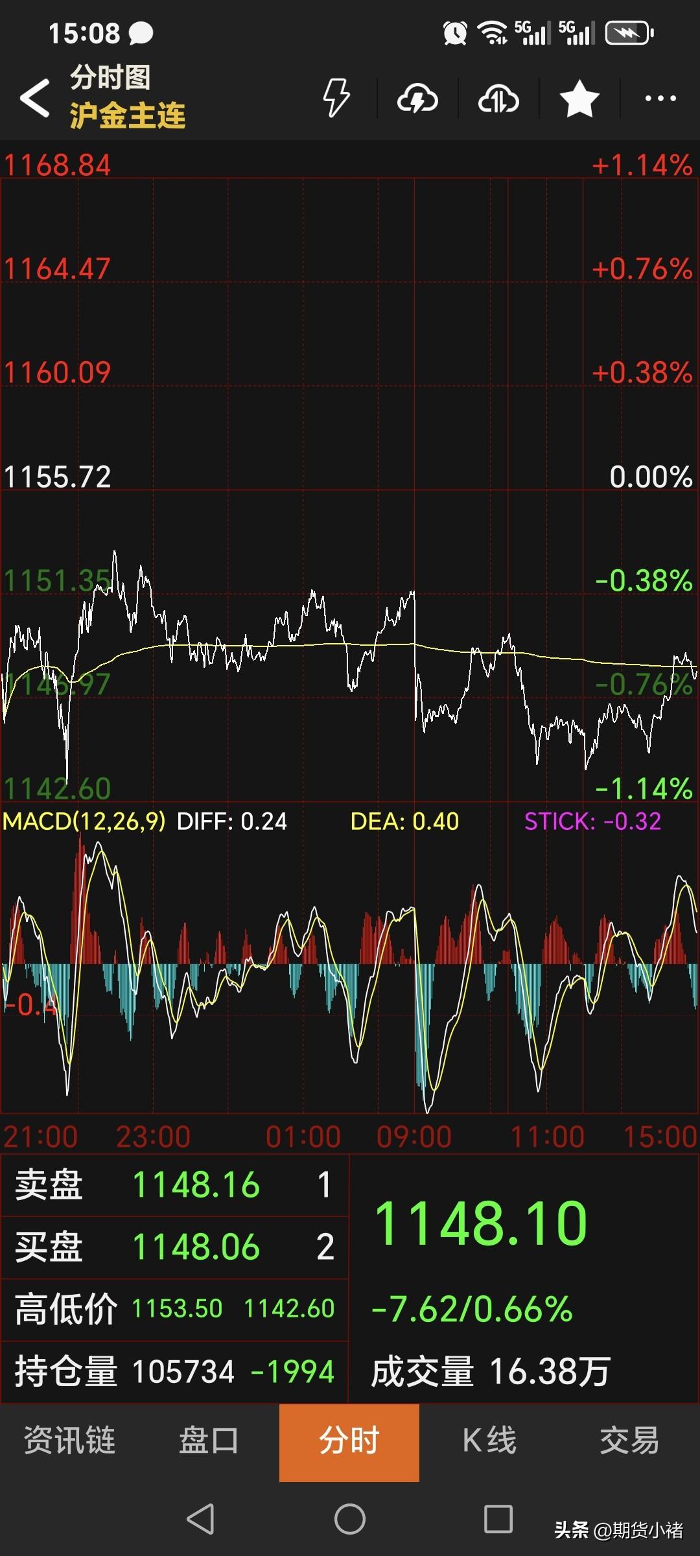Image resolution: width=700 pixels, height=1556 pixels.
Task: Tap the Wi-Fi status icon
Action: (493, 33)
